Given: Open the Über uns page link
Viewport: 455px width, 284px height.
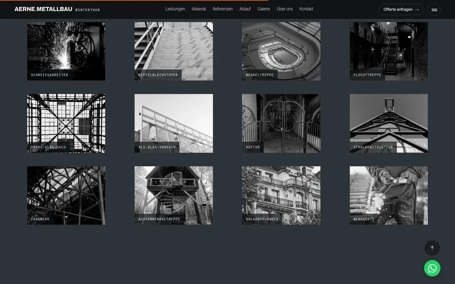Looking at the screenshot, I should pos(285,9).
